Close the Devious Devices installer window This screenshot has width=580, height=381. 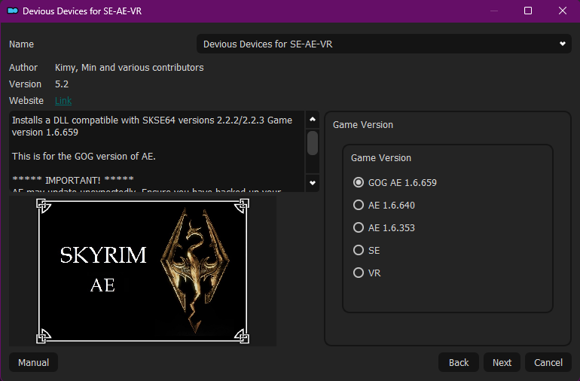pos(563,11)
